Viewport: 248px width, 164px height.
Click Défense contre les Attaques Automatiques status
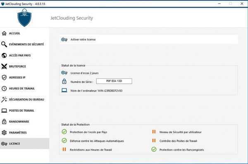(x=97, y=141)
